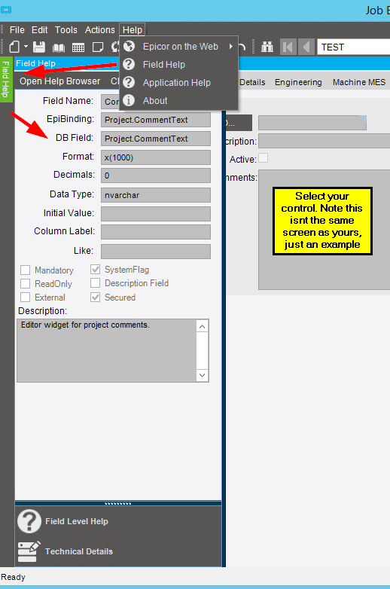Click the empty Like field

156,252
